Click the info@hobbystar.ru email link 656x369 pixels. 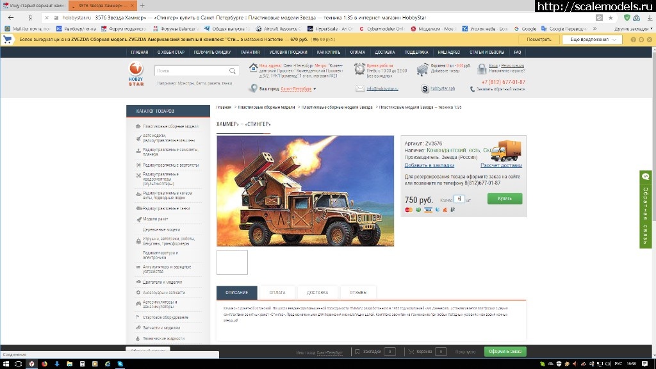click(382, 88)
